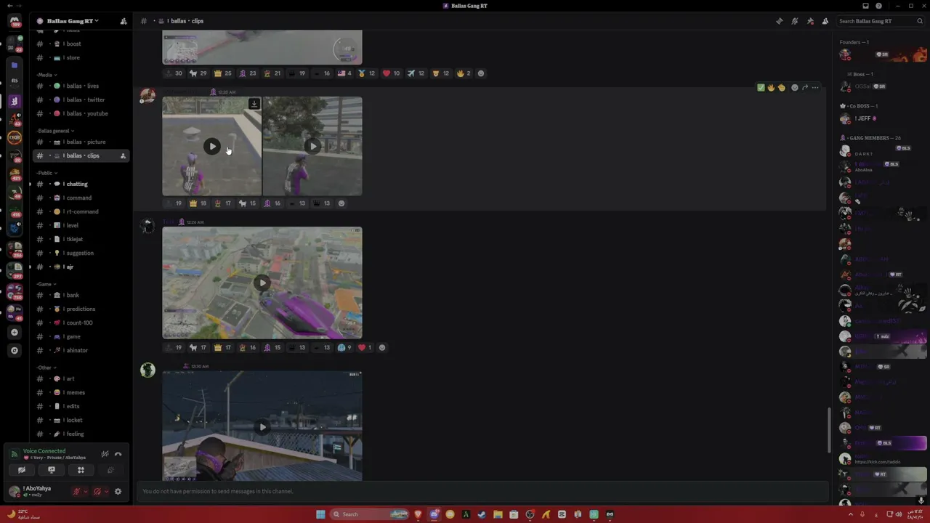Viewport: 930px width, 523px height.
Task: Open Discord from the Windows taskbar
Action: point(434,514)
